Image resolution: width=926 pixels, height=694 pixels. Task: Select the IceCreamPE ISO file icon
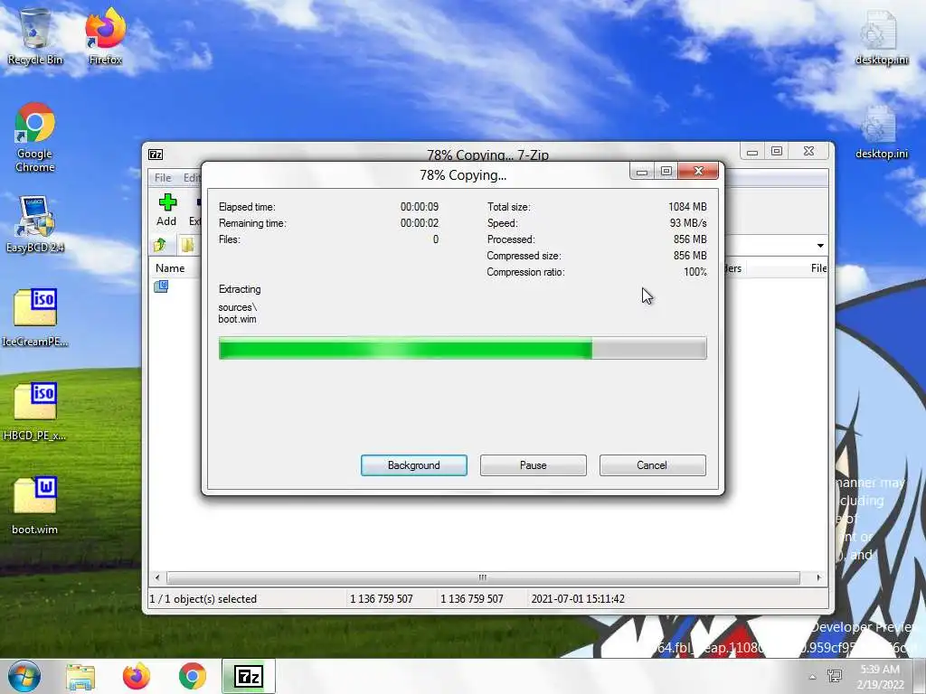[x=35, y=317]
